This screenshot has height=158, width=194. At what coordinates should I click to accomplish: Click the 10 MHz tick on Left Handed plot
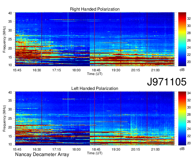[10, 144]
